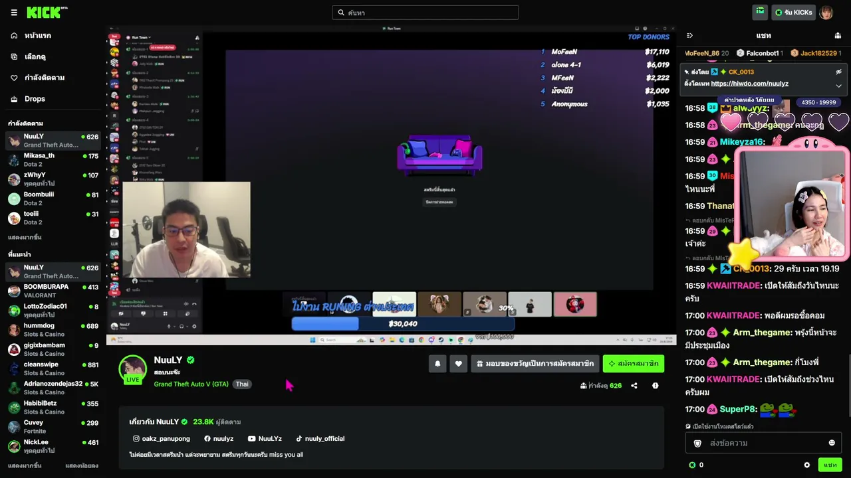Open Facebook link nuulyz
Viewport: 851px width, 478px height.
[x=219, y=438]
